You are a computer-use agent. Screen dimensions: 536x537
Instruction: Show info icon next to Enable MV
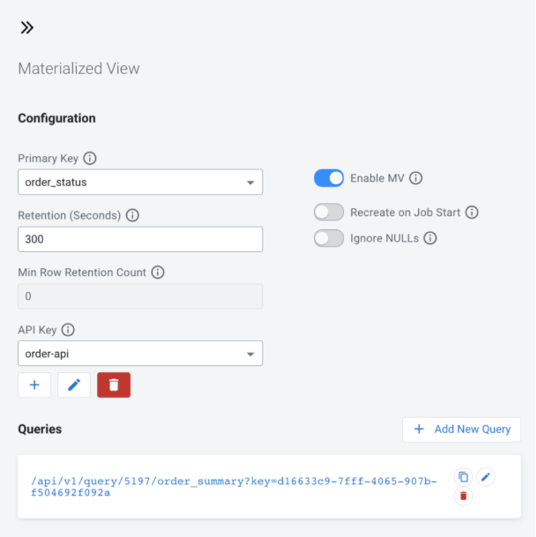(416, 178)
